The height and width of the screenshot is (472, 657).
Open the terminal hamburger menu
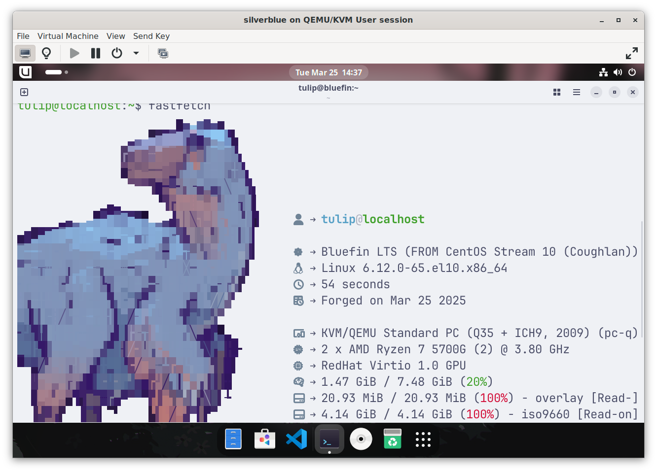point(577,92)
